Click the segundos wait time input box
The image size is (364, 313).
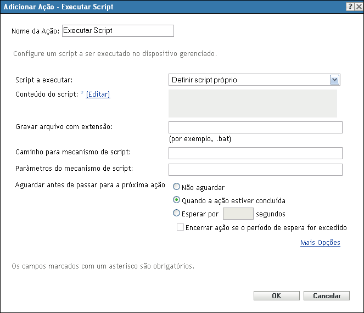(x=239, y=214)
